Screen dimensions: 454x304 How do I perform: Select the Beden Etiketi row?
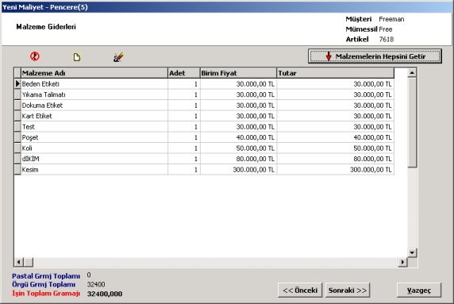click(204, 84)
